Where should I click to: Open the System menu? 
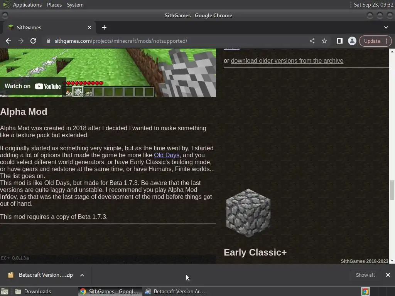75,5
